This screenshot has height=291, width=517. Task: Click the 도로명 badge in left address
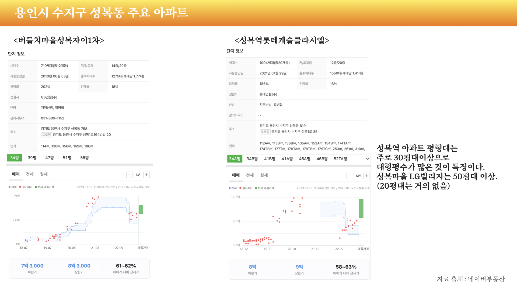[46, 135]
